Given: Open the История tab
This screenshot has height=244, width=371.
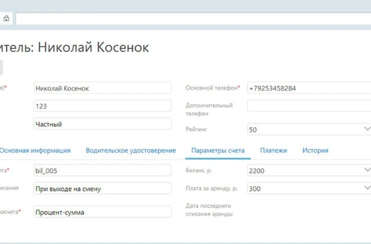Looking at the screenshot, I should click(315, 151).
